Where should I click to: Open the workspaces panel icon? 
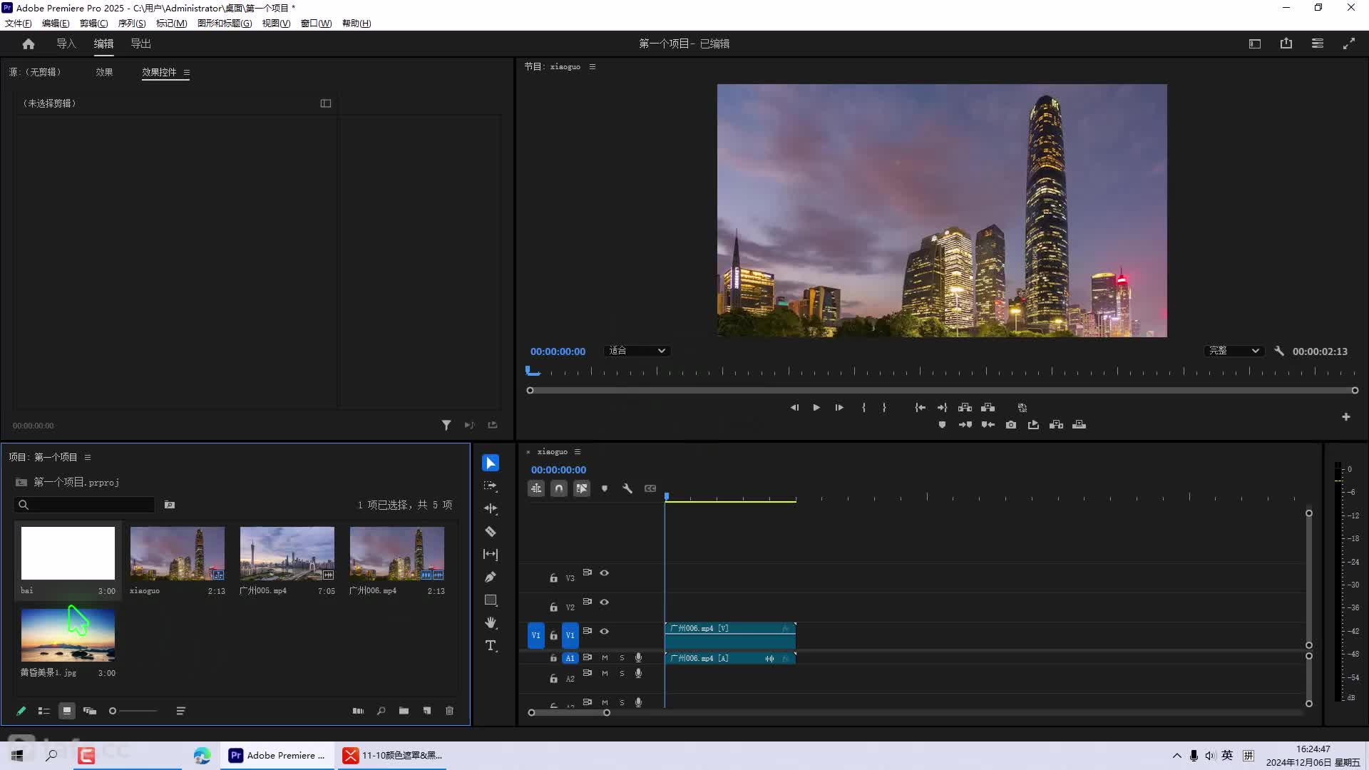(x=1255, y=43)
